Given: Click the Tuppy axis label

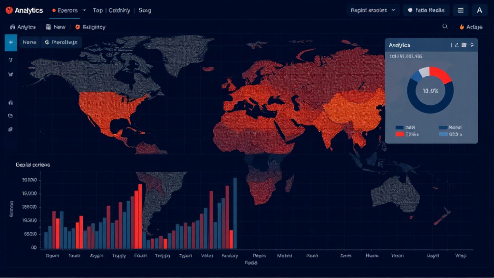Looking at the screenshot, I should [119, 256].
